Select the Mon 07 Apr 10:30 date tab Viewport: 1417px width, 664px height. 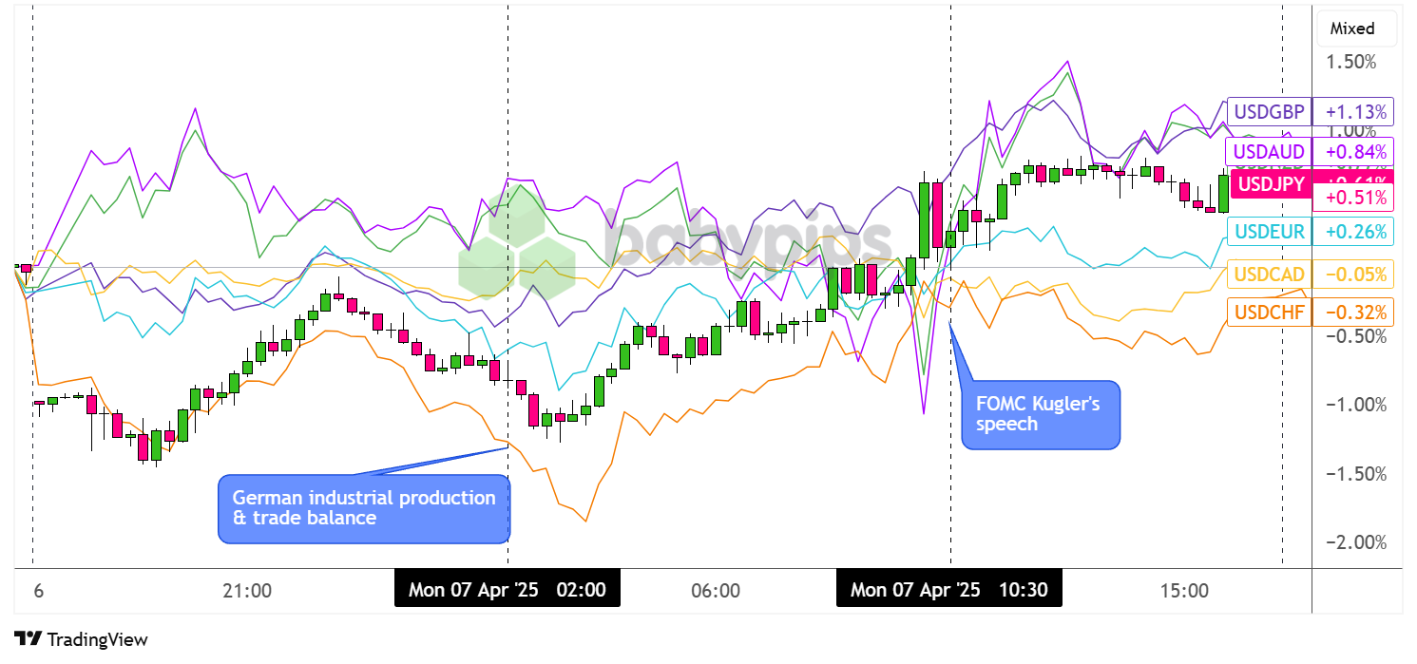pyautogui.click(x=948, y=589)
